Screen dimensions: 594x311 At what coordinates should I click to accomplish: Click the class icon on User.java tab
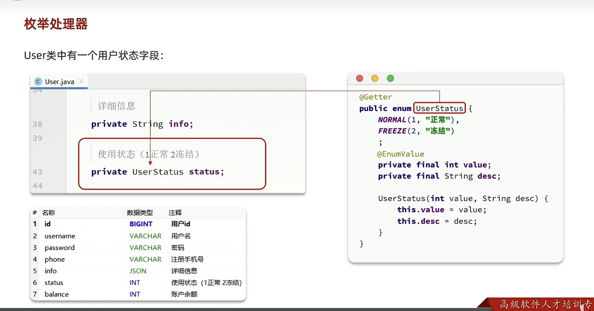pyautogui.click(x=38, y=82)
